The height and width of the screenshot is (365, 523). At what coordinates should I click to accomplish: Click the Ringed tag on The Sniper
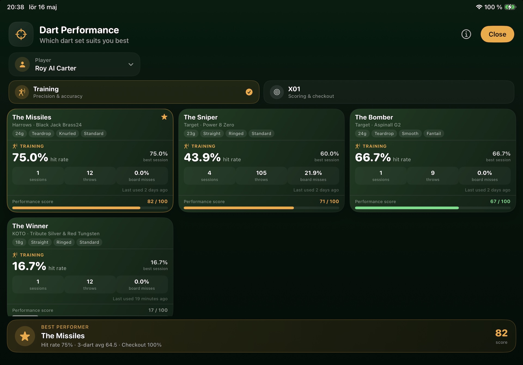click(236, 133)
